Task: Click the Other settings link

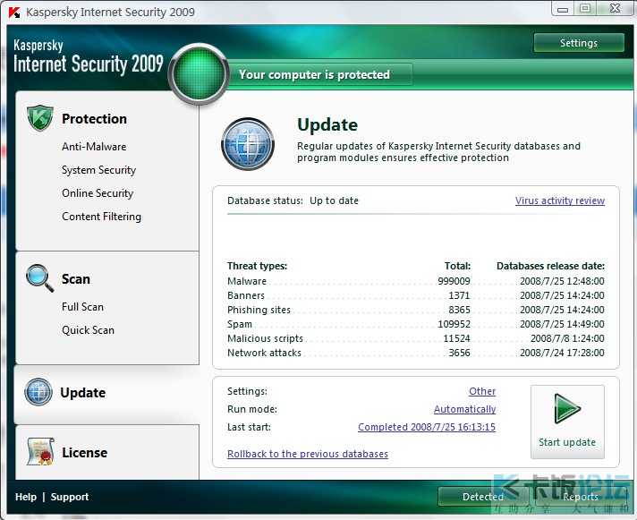Action: [482, 391]
